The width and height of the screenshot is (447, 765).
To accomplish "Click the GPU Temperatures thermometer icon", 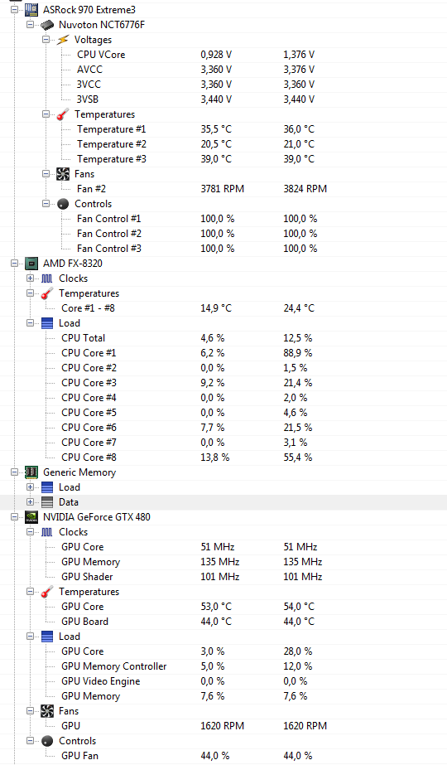I will click(x=47, y=592).
